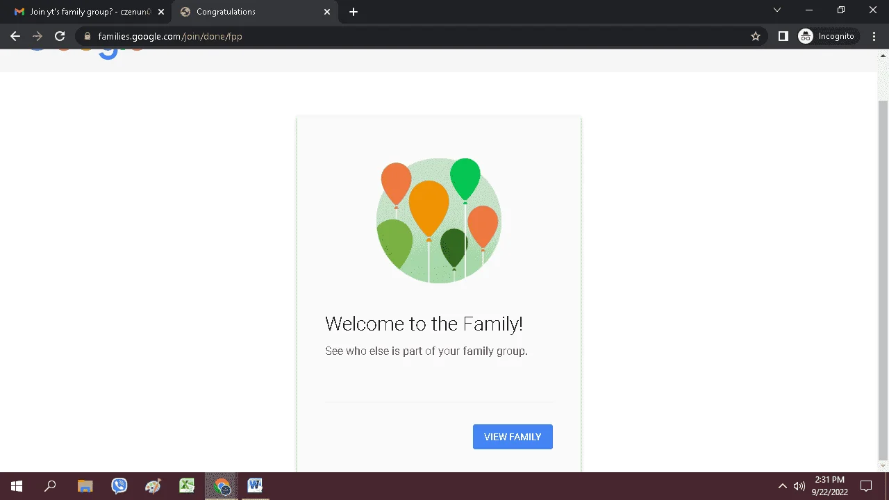The image size is (889, 500).
Task: Open the Paint app from taskbar
Action: (153, 486)
